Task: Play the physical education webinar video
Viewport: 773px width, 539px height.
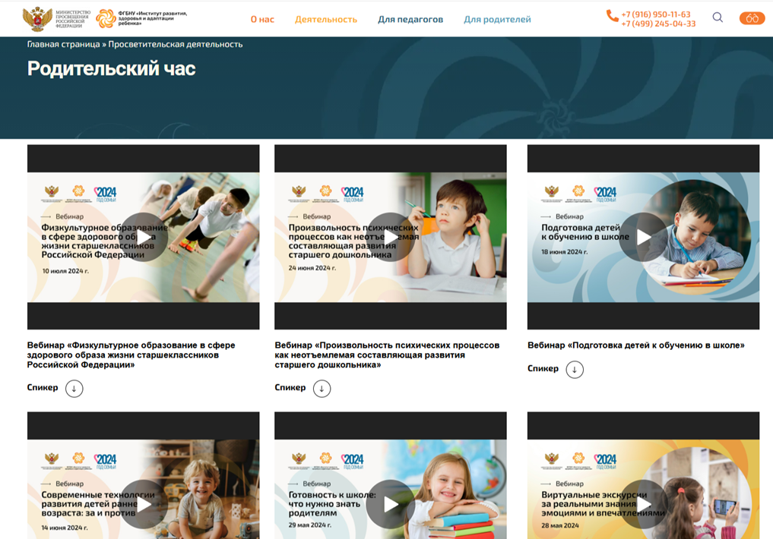Action: tap(144, 237)
